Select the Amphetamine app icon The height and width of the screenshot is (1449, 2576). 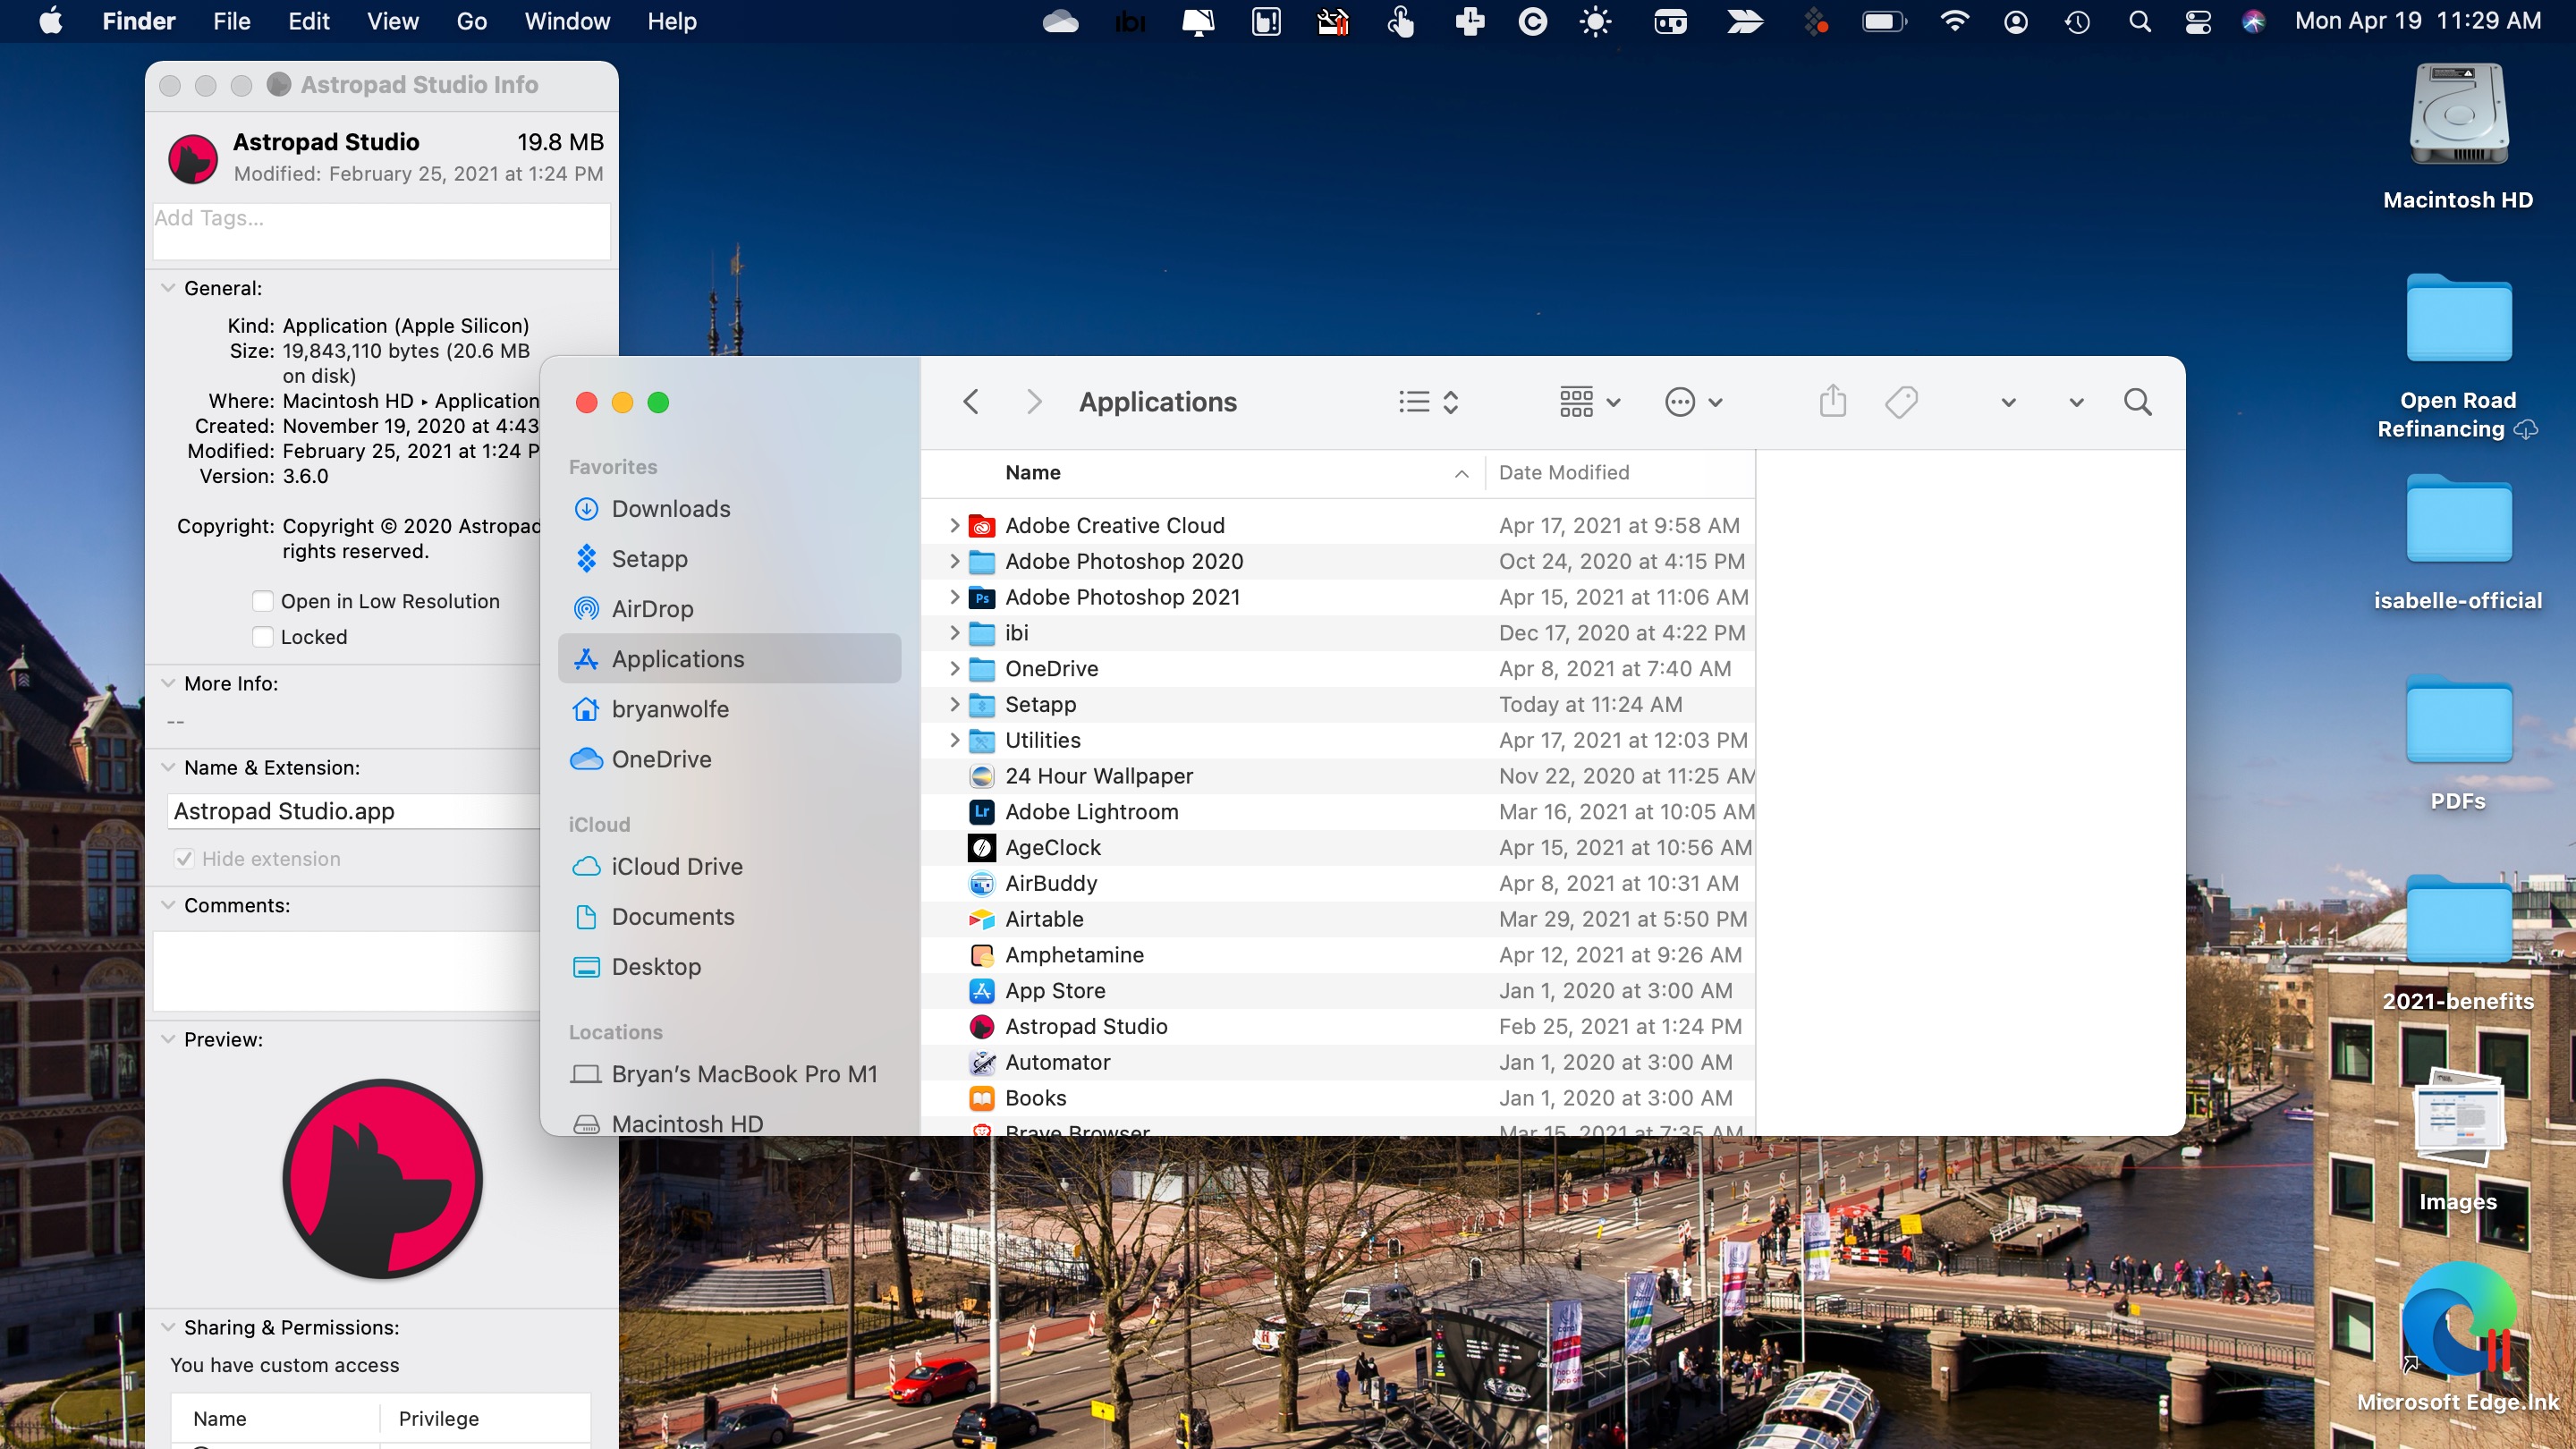(982, 955)
